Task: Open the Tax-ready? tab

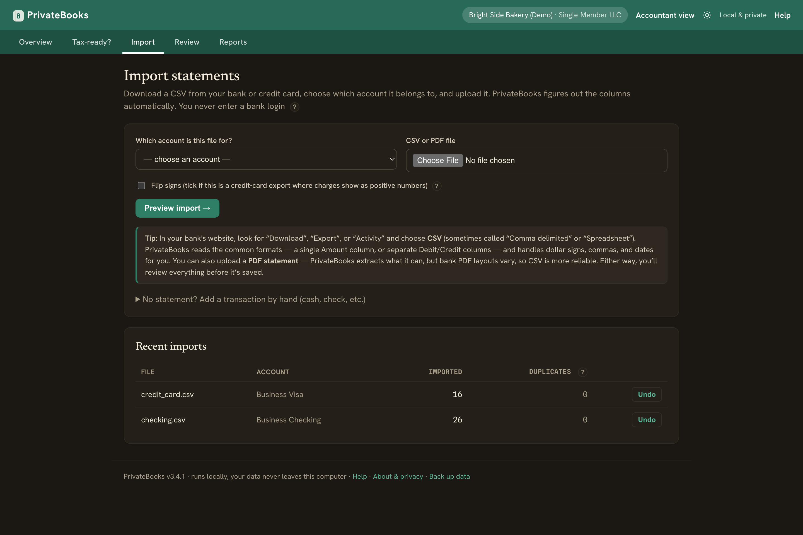Action: 91,42
